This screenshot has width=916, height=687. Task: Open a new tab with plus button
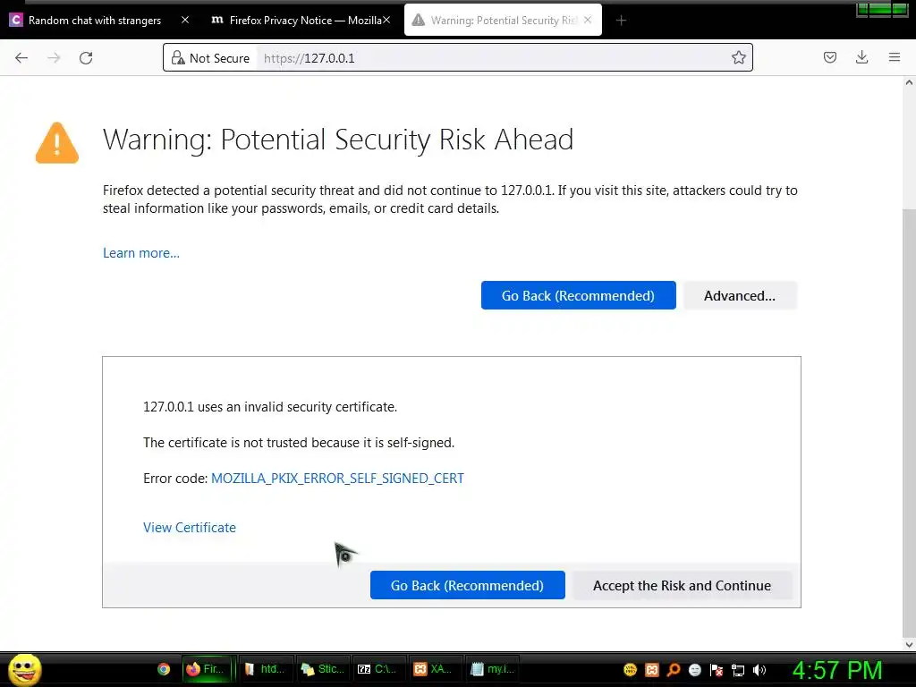[x=621, y=21]
